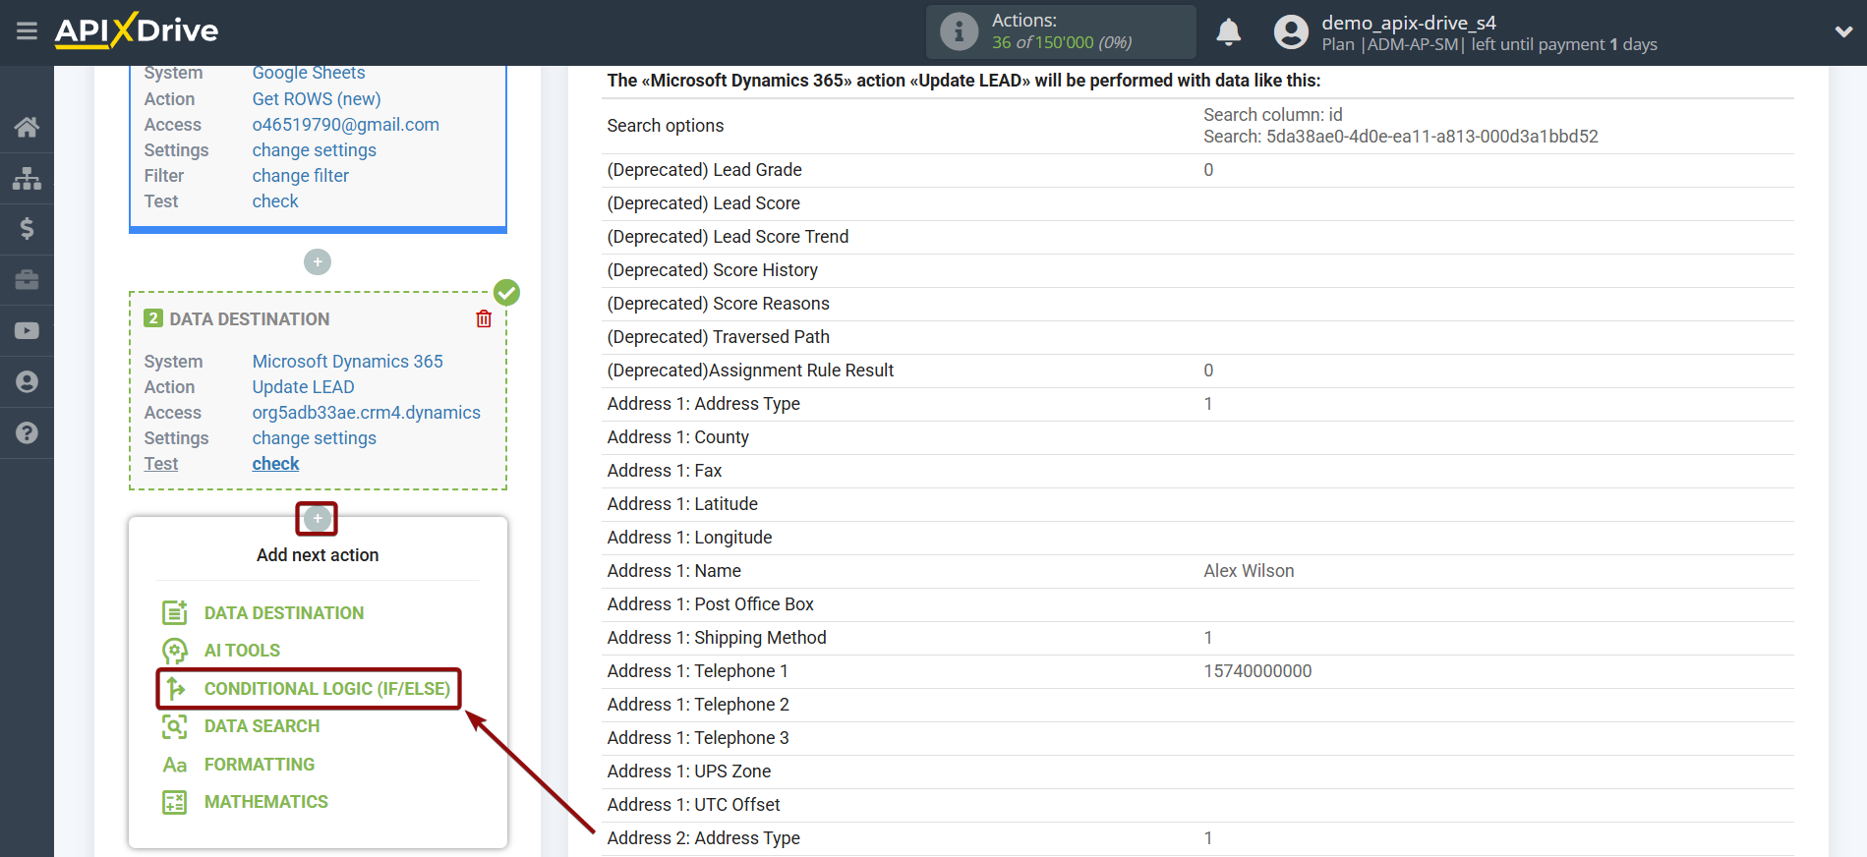This screenshot has height=857, width=1867.
Task: Open the billing dollar sidebar icon
Action: point(27,229)
